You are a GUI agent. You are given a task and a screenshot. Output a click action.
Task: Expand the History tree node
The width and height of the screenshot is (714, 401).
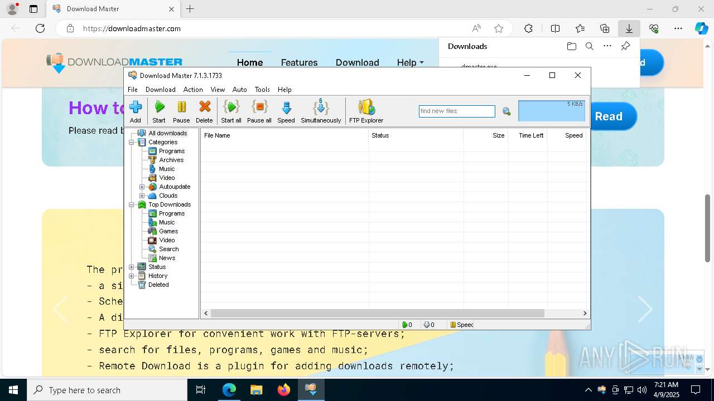[132, 276]
